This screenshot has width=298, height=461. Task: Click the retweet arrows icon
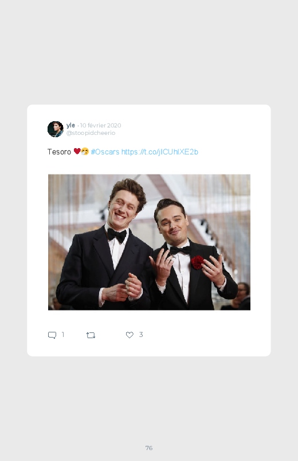91,335
